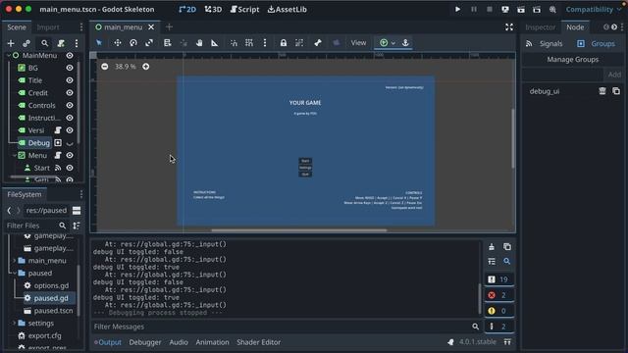
Task: Select the Ruler Mode tool
Action: click(x=215, y=43)
